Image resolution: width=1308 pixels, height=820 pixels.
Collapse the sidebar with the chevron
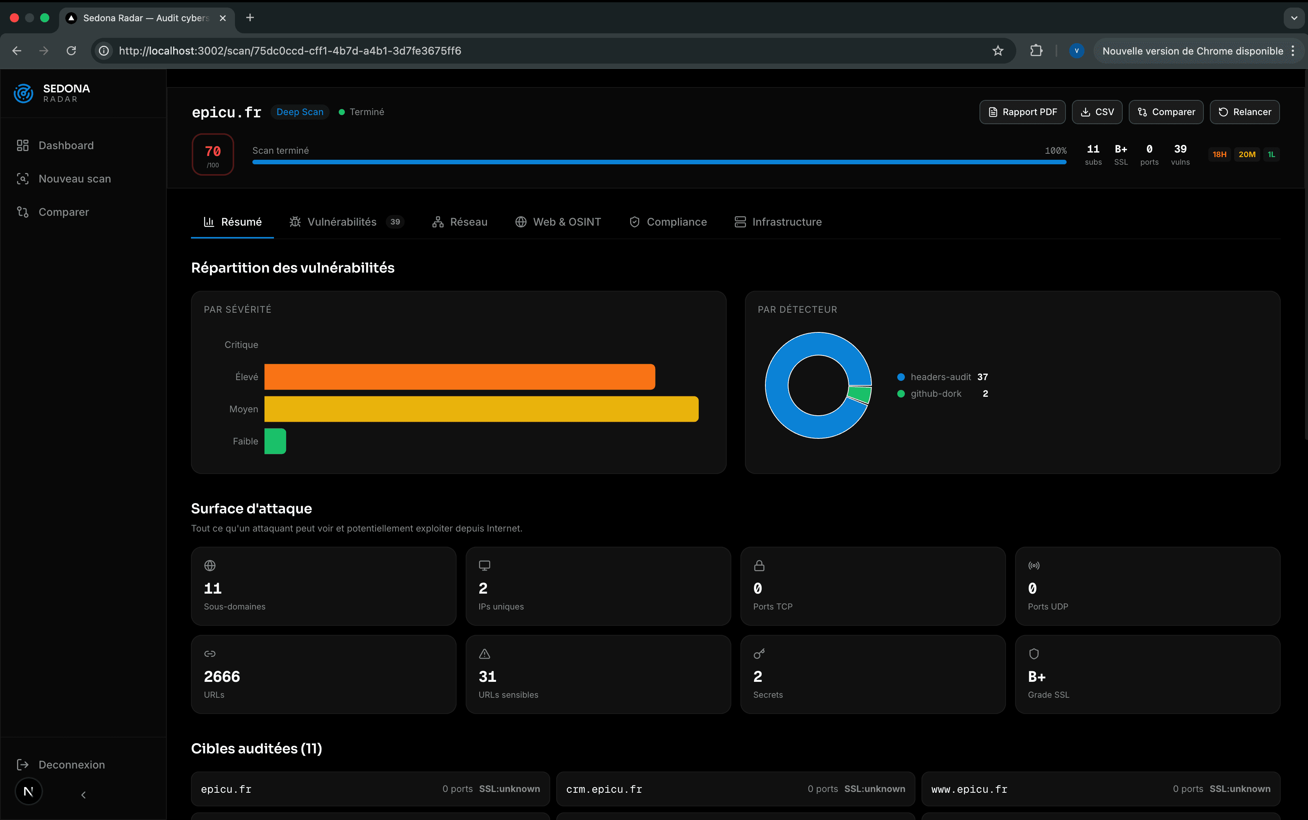pyautogui.click(x=84, y=795)
